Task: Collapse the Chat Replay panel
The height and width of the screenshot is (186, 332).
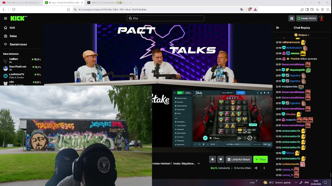Action: (x=278, y=28)
